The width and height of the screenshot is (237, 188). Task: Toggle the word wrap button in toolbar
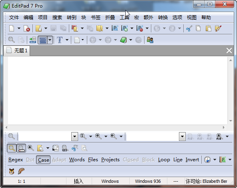tap(42, 40)
